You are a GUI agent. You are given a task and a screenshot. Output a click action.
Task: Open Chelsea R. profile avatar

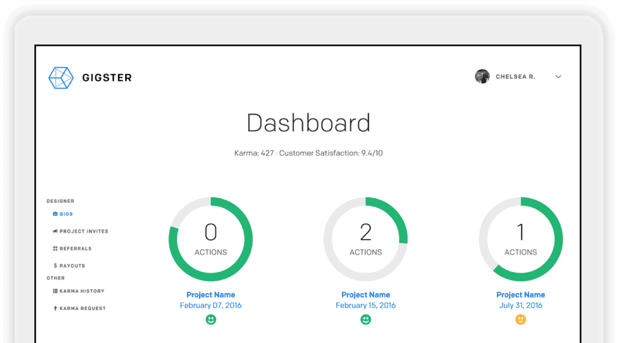pos(482,77)
